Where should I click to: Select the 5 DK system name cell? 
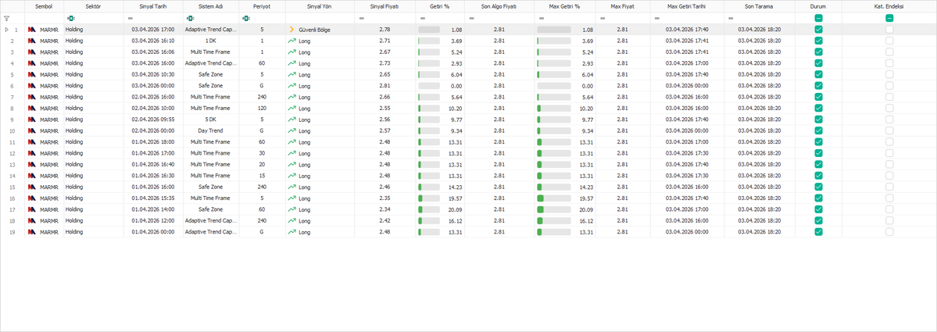(211, 120)
